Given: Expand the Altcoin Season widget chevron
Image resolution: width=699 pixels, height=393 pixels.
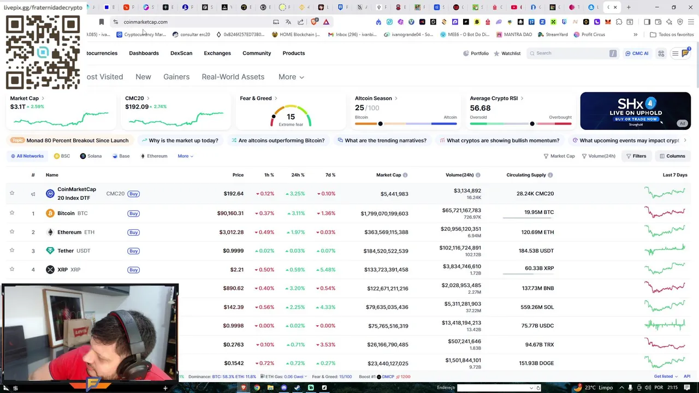Looking at the screenshot, I should (x=396, y=98).
